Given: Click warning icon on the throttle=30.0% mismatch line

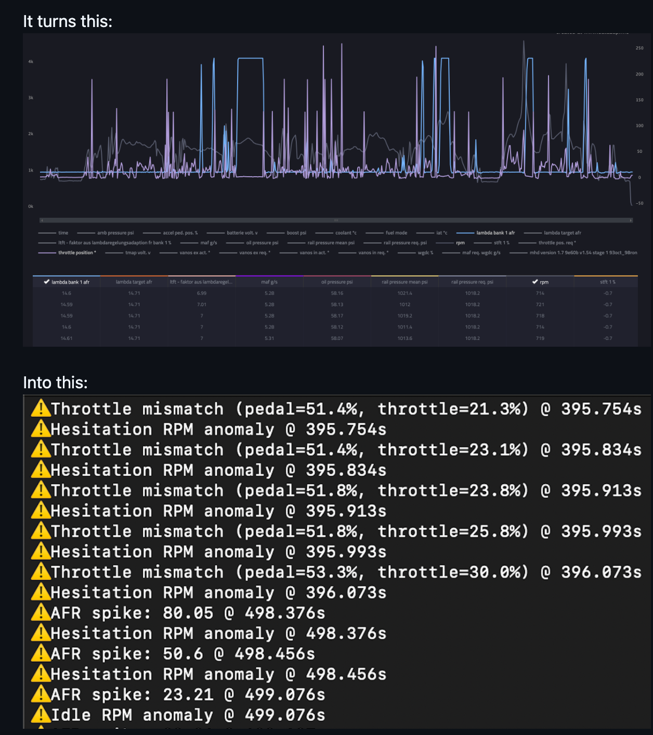Looking at the screenshot, I should (41, 572).
